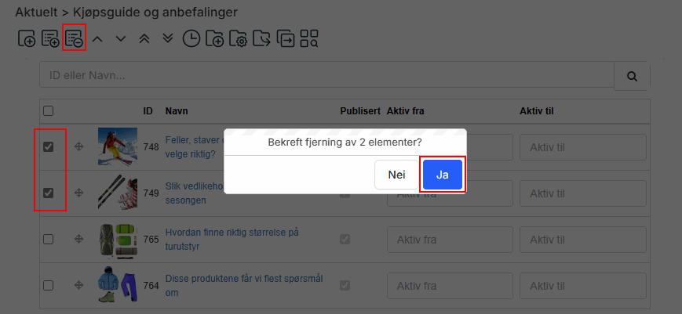Click the copy/export arrow window icon

tap(286, 38)
